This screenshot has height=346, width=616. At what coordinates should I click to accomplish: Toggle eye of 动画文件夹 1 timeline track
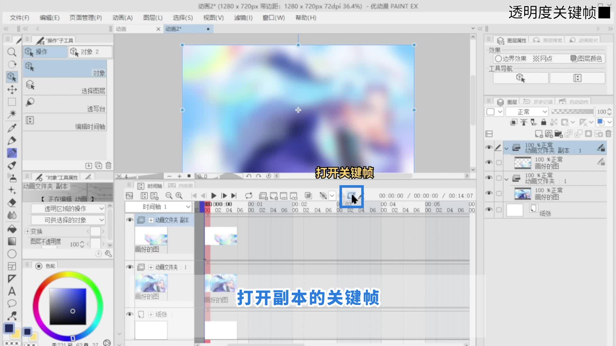pos(130,267)
